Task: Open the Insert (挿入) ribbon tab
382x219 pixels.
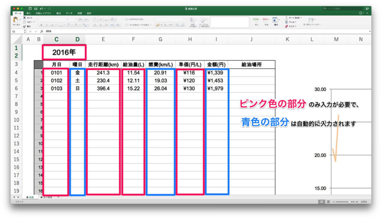Action: [x=29, y=13]
